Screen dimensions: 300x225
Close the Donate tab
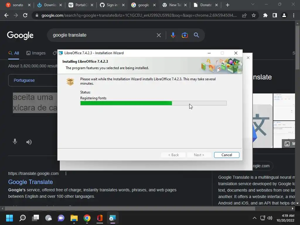point(217,5)
